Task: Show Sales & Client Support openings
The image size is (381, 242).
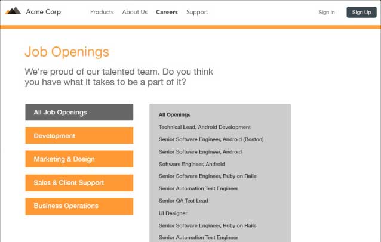Action: point(79,182)
